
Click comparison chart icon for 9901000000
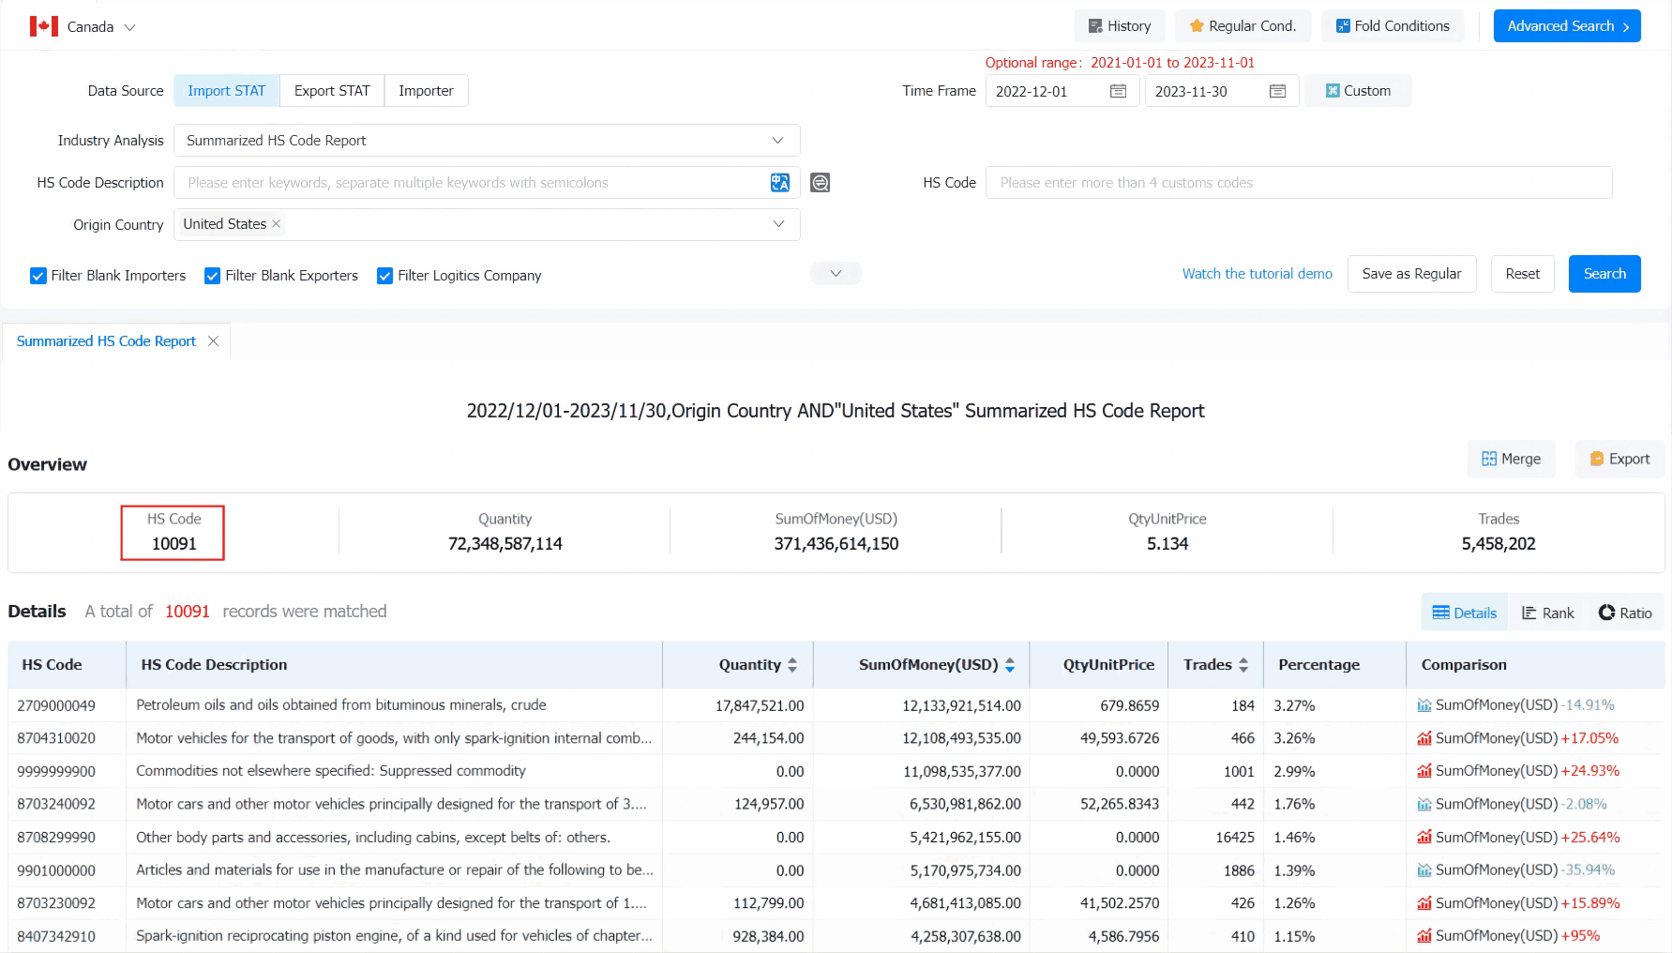[1424, 870]
